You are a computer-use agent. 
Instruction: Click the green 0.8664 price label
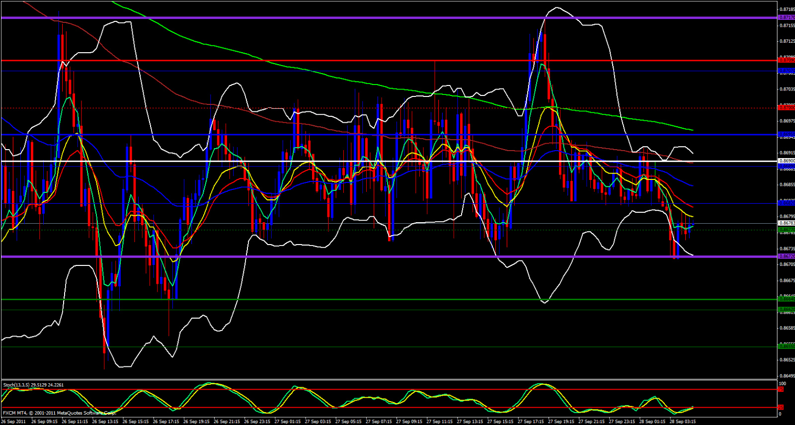(x=786, y=299)
